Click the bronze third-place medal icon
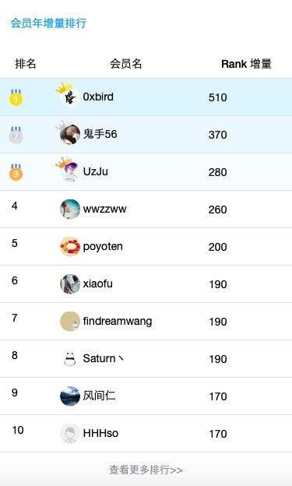Screen dimensions: 292x486 (x=16, y=172)
